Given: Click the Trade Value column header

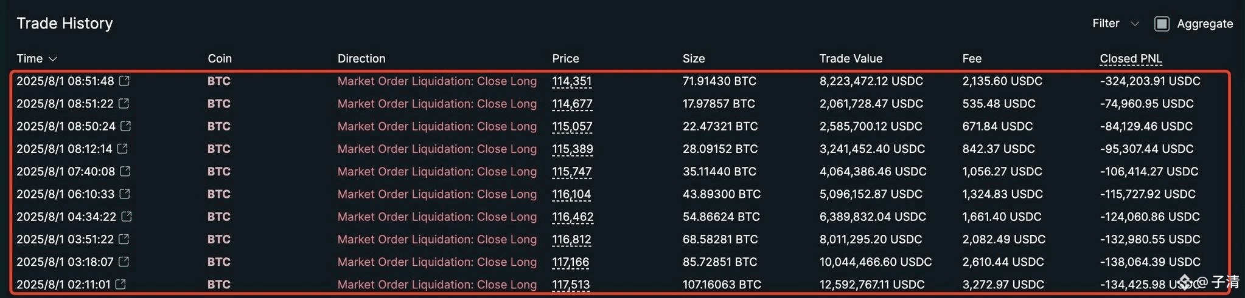Looking at the screenshot, I should point(851,58).
